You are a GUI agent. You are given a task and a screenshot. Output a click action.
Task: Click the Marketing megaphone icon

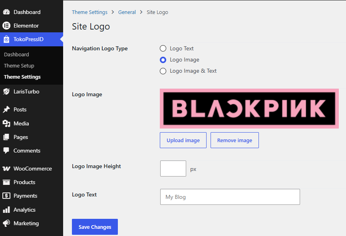pos(6,223)
